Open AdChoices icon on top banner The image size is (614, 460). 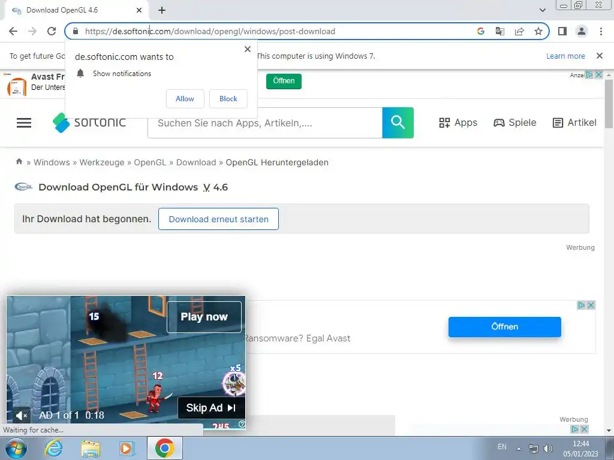[x=590, y=75]
